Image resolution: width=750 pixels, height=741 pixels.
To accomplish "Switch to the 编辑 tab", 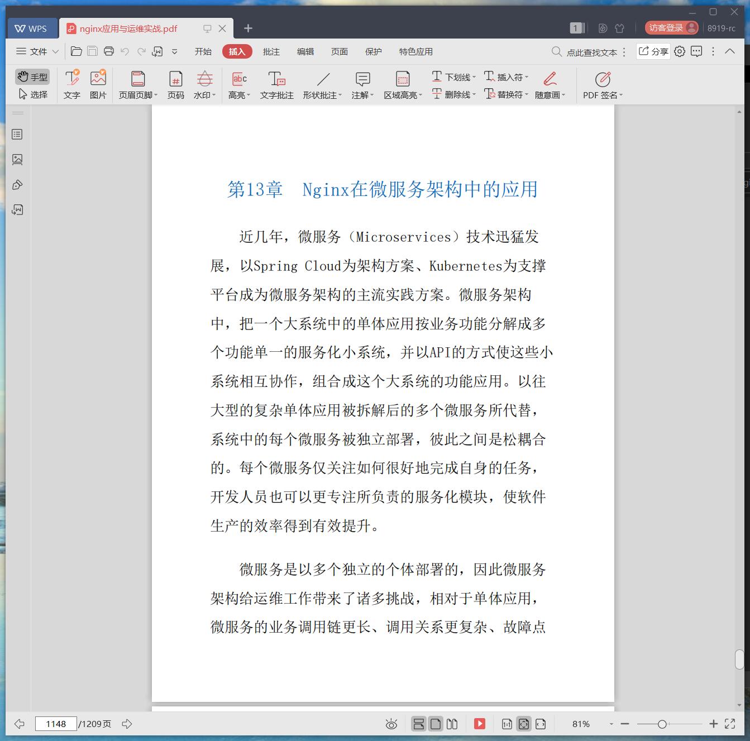I will click(x=305, y=51).
